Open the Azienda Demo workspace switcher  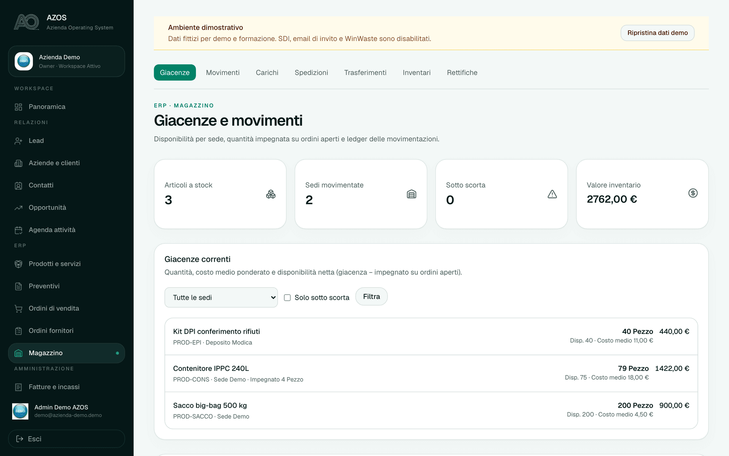point(66,61)
